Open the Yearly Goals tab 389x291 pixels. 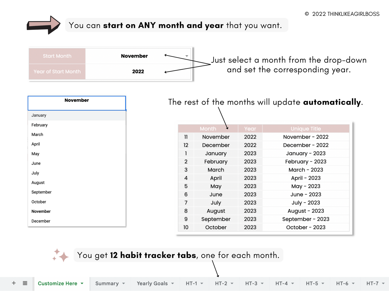coord(152,283)
